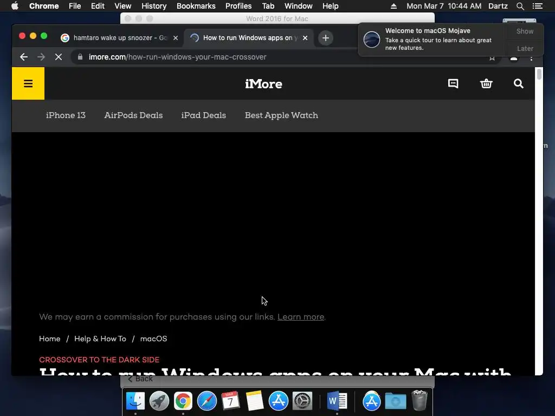Open the iMore site search icon
The image size is (555, 416).
[519, 83]
